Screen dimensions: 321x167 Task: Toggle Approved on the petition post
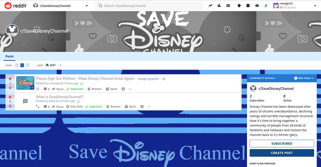pos(75,89)
